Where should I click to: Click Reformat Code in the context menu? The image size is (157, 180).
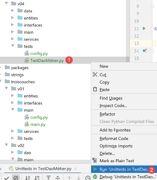114,139
